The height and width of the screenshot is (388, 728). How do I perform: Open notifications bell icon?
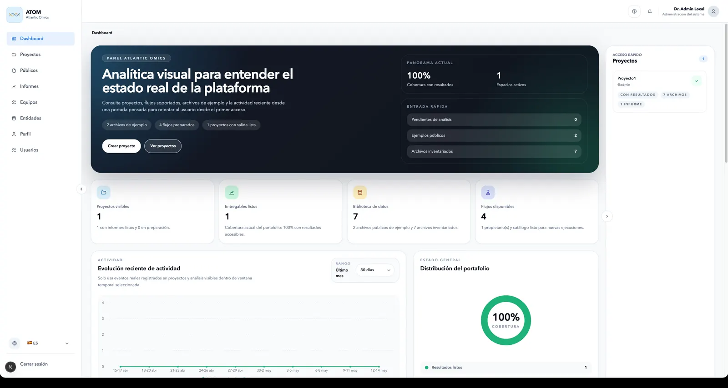[650, 11]
